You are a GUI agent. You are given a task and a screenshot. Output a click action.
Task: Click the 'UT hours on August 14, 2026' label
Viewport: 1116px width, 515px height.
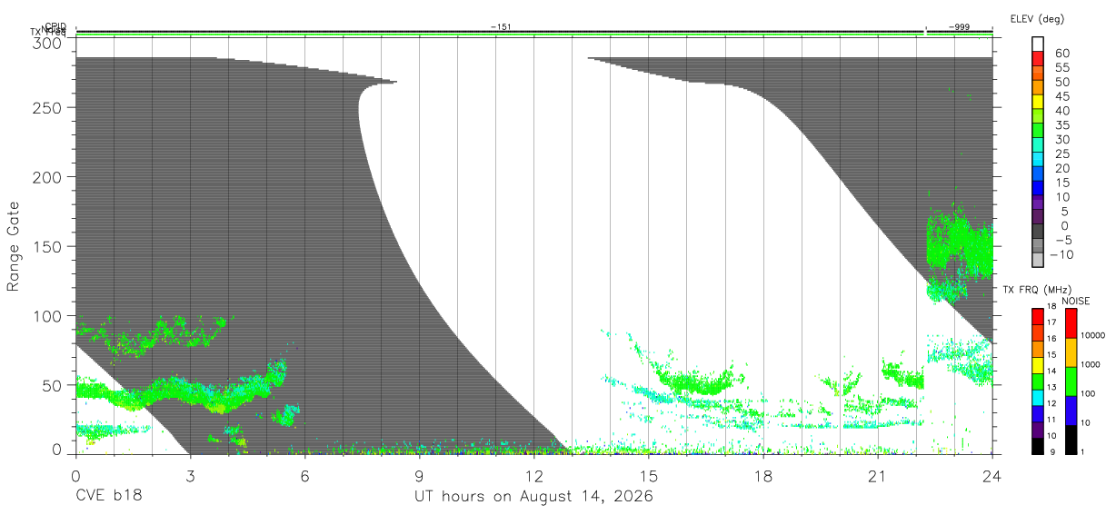[533, 497]
